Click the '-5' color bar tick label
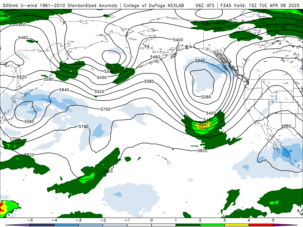303x227 pixels. [x=30, y=220]
